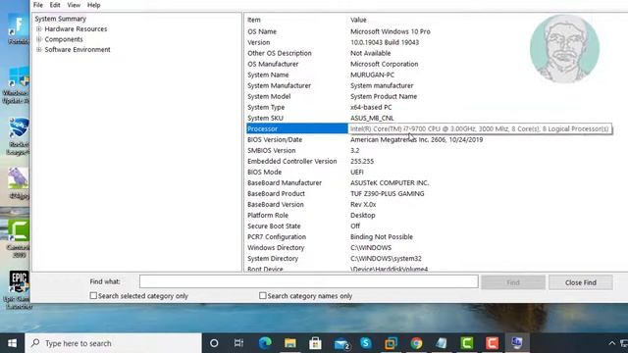Tick Search selected category only checkbox
628x353 pixels.
(93, 296)
